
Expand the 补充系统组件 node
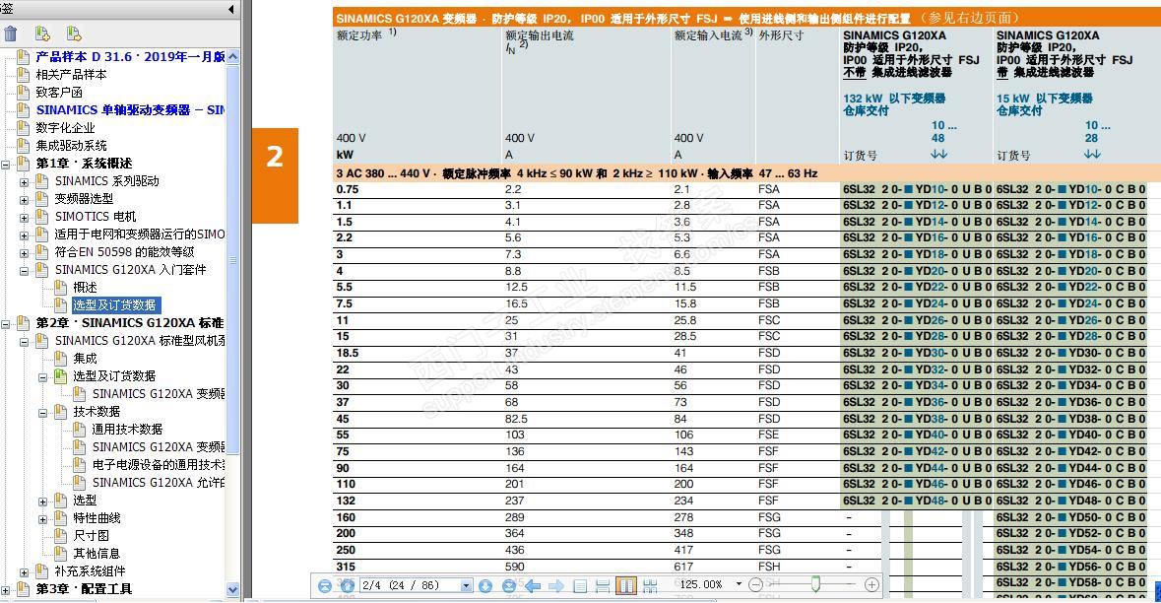pyautogui.click(x=25, y=571)
